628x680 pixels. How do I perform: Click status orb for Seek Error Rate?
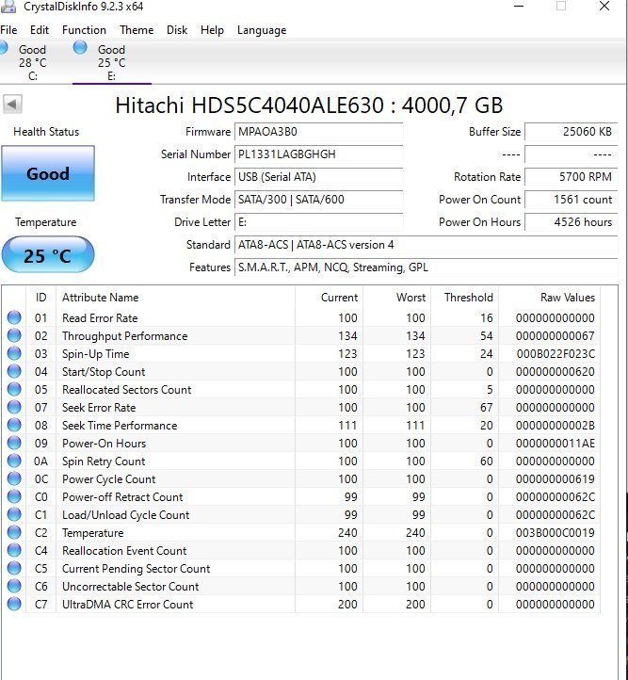14,407
